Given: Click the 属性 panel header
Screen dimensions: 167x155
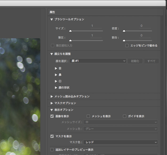Looking at the screenshot, I should click(x=105, y=12).
